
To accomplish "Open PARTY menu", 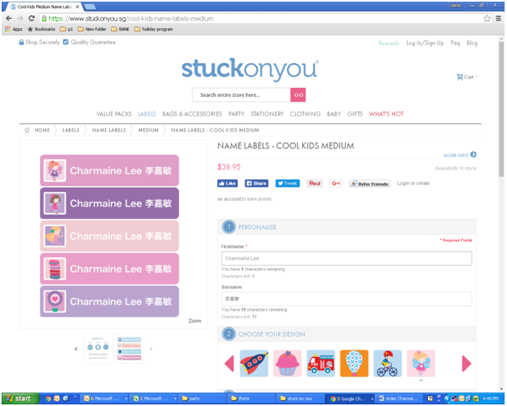I will [x=236, y=114].
